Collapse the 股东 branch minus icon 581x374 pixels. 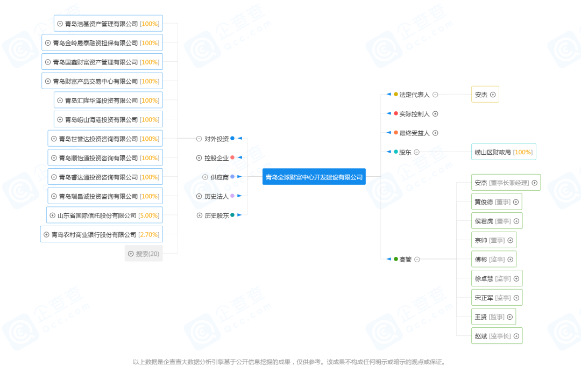coord(416,152)
